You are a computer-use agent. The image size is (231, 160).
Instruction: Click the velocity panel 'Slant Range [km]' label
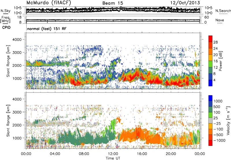[8, 120]
